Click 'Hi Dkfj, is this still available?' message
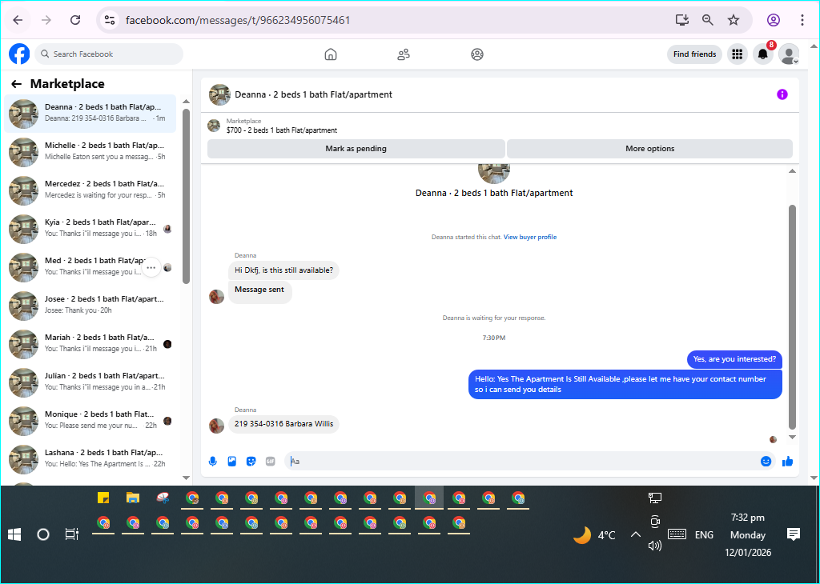 (283, 270)
